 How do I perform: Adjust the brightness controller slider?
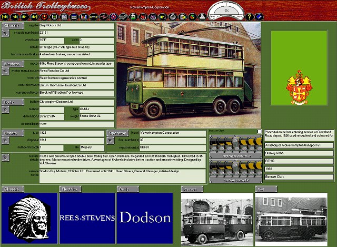[x=236, y=146]
